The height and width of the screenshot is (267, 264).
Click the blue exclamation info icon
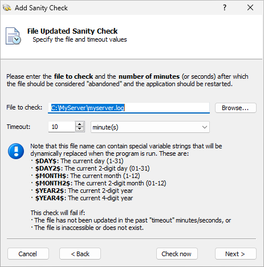point(16,151)
